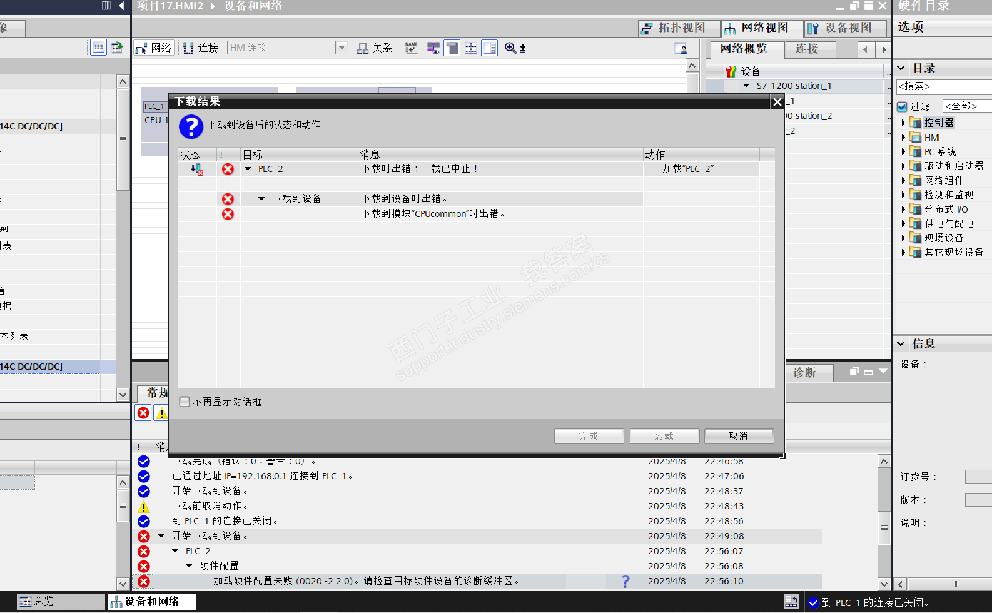Collapse the 目录 (Catalog) section
This screenshot has width=992, height=613.
click(x=901, y=68)
